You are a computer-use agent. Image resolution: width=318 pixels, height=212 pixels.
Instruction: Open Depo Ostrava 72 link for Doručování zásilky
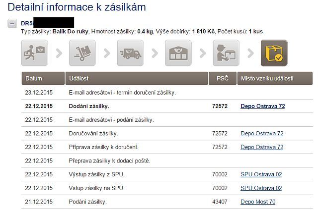click(x=262, y=133)
